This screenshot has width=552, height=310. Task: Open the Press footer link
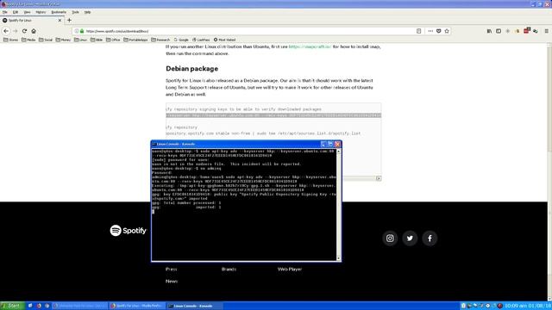coord(171,270)
